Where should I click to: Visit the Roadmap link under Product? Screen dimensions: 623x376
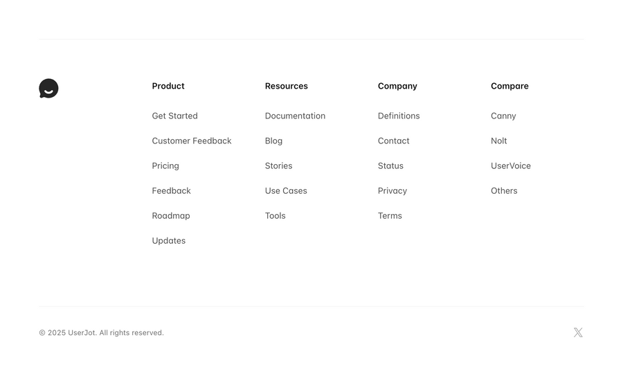[171, 215]
